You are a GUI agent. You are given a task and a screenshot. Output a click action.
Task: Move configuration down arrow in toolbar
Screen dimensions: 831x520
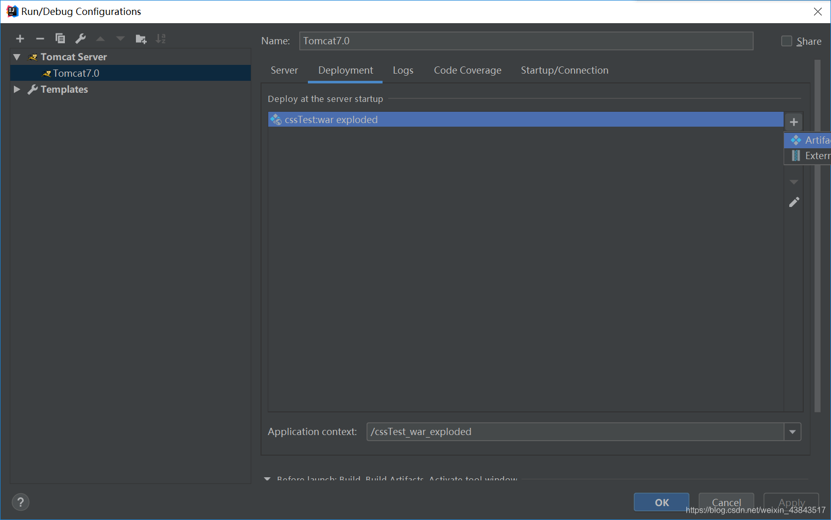[120, 39]
